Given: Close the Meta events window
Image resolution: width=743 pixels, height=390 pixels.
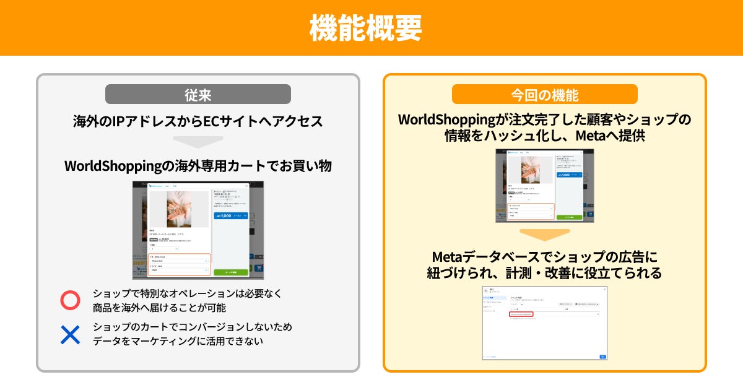Looking at the screenshot, I should [x=605, y=289].
